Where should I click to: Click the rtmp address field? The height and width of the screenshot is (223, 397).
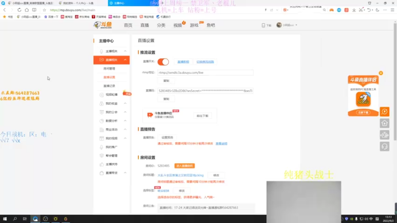point(205,72)
